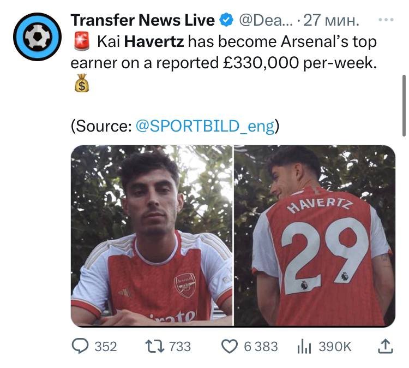Open the @SPORTBILD_eng source link
Viewport: 409px width, 368px height.
204,125
